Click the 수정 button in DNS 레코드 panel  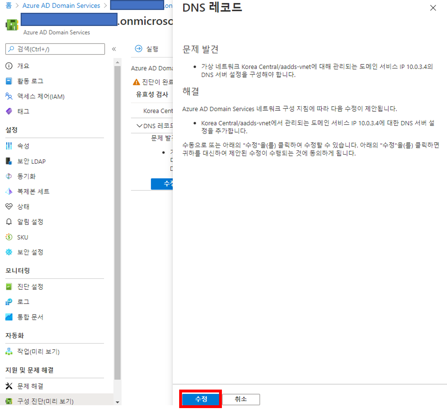(x=201, y=399)
